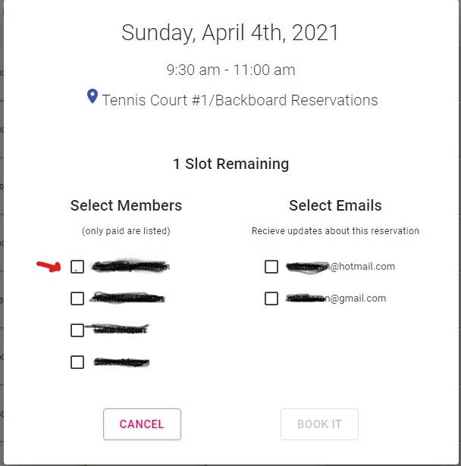Click the @hotmail.com email address label
This screenshot has width=461, height=466.
[x=340, y=267]
